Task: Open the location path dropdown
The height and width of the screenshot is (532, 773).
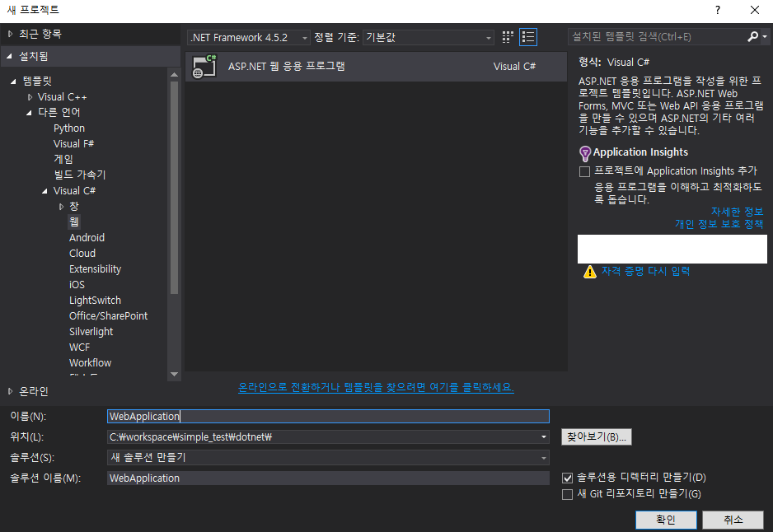Action: tap(544, 437)
